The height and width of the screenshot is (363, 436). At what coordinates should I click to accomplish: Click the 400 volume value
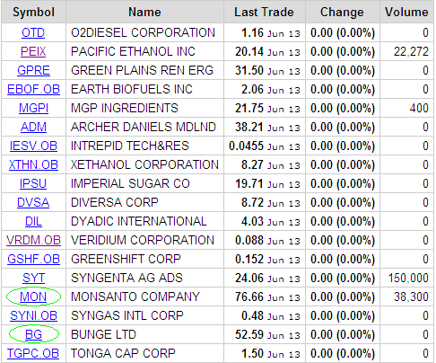point(419,108)
